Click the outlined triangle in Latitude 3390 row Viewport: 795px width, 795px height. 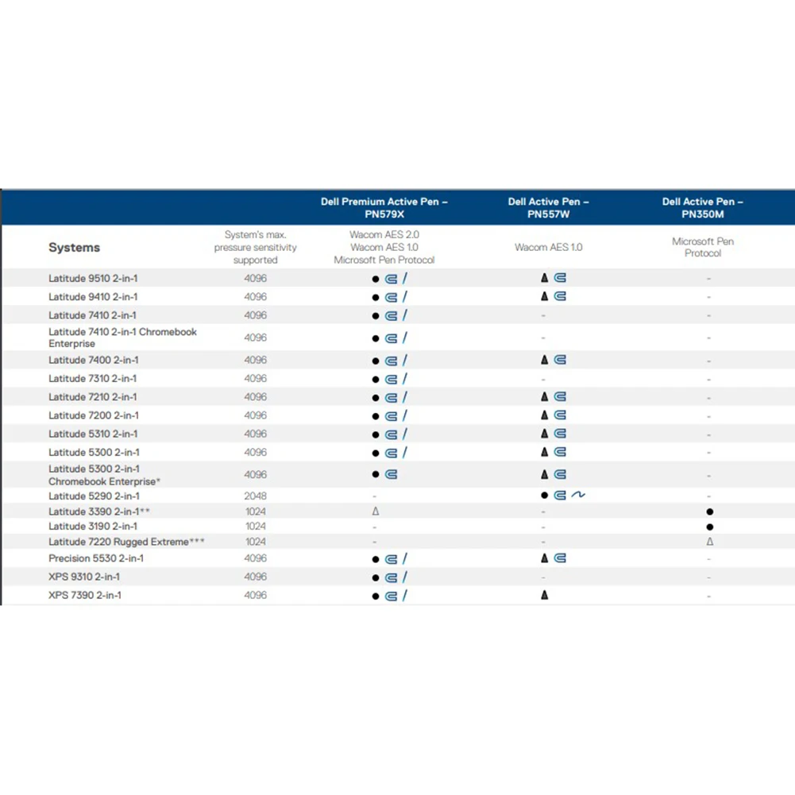click(x=375, y=511)
